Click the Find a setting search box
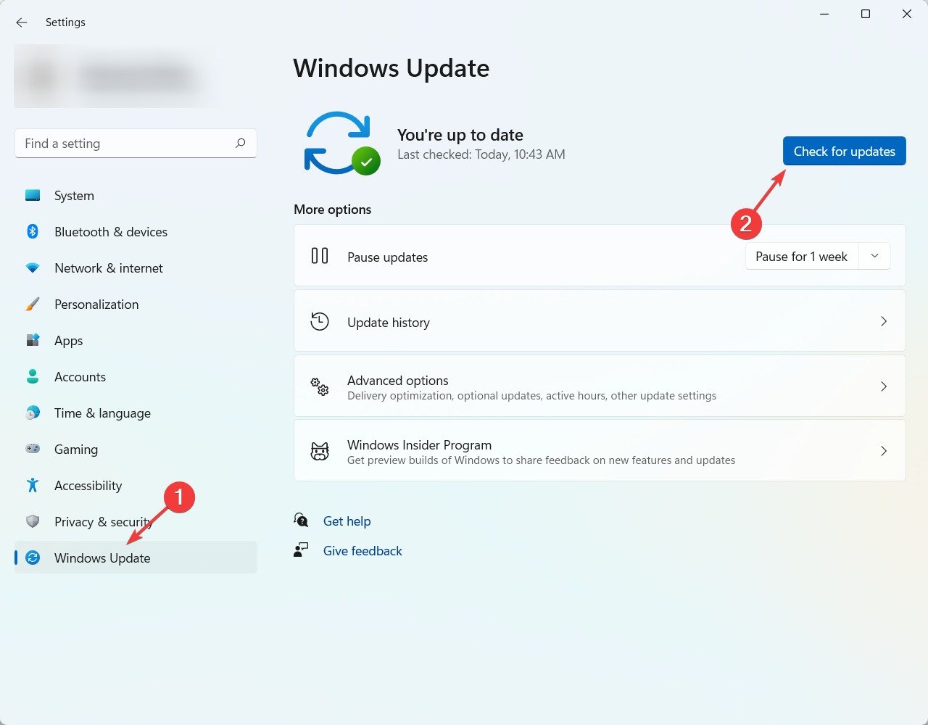This screenshot has width=928, height=725. tap(136, 144)
